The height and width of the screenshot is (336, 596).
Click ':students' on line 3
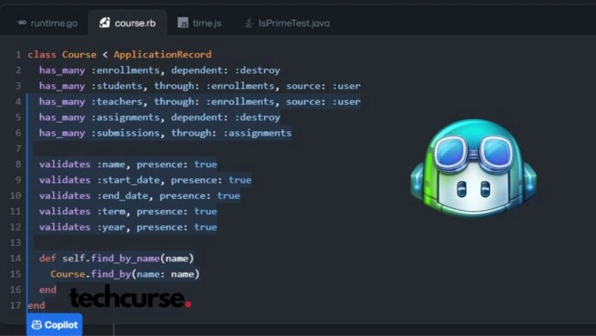coord(117,86)
